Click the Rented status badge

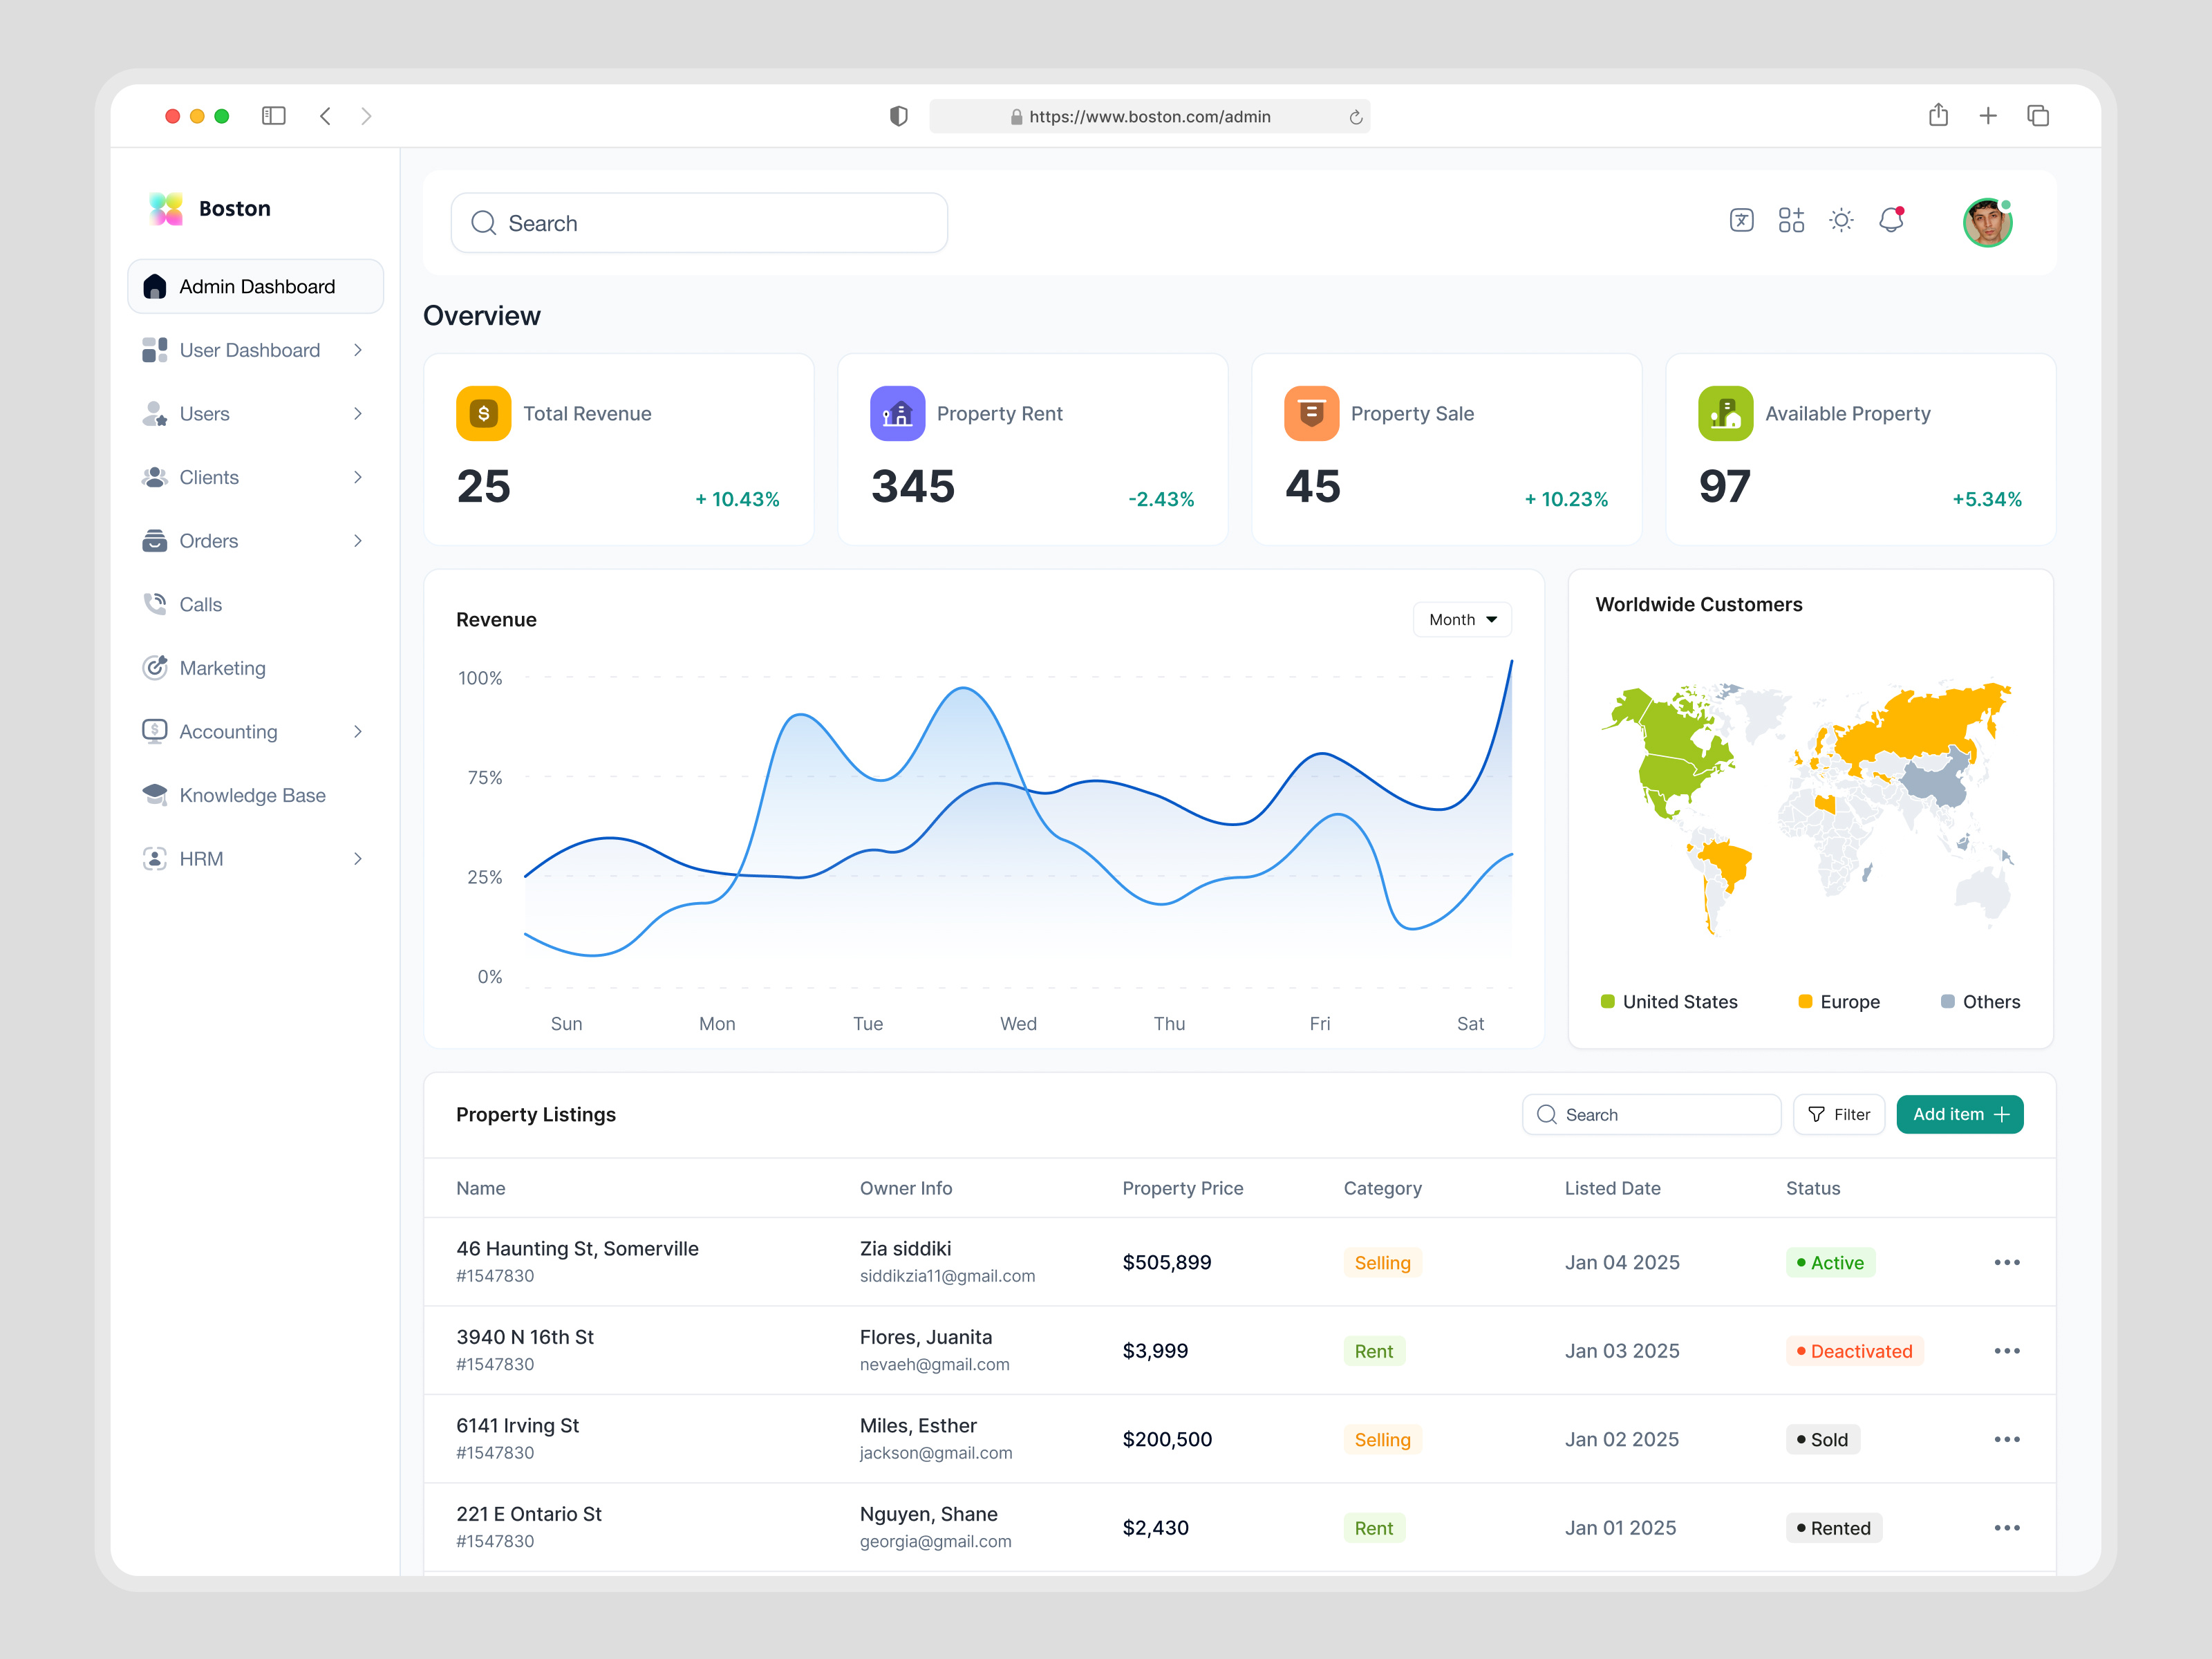coord(1833,1528)
